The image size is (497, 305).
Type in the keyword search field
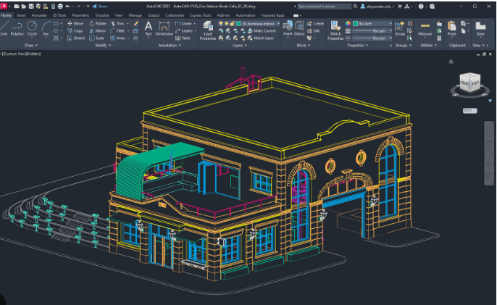point(324,6)
